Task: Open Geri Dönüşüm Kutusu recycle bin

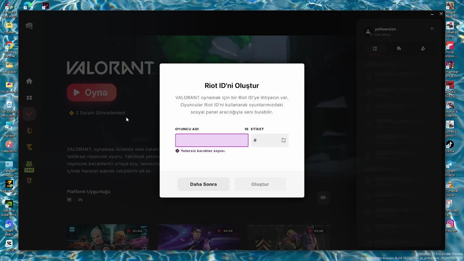Action: point(9,109)
